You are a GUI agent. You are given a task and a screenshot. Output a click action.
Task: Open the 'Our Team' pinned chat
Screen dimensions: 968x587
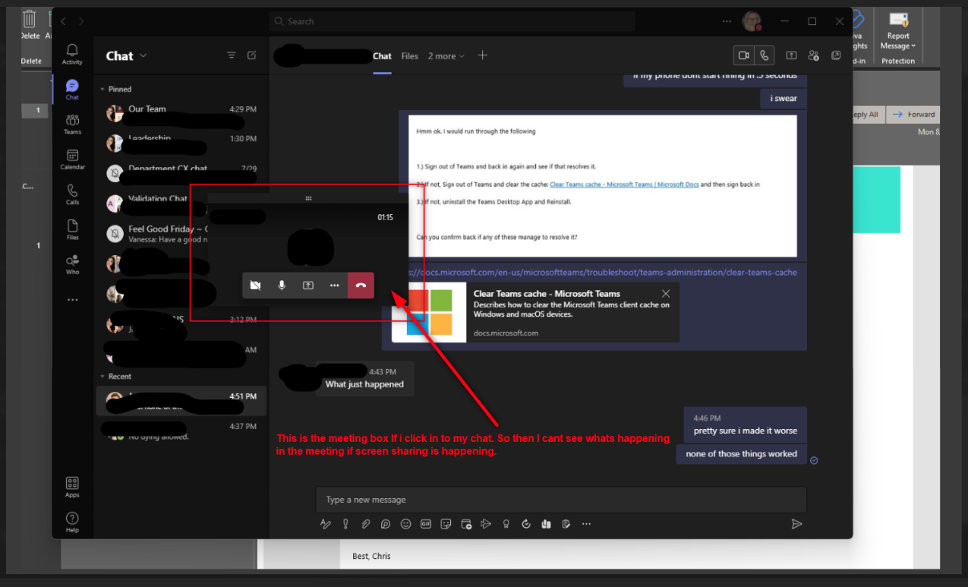pyautogui.click(x=181, y=114)
